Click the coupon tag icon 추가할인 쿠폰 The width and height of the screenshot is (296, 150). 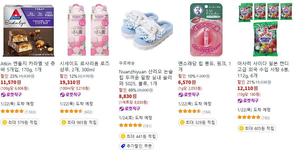123,146
